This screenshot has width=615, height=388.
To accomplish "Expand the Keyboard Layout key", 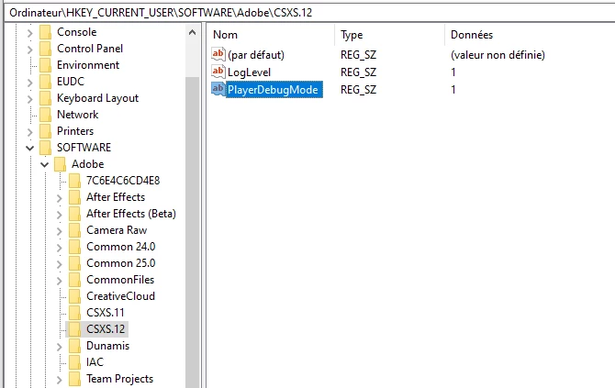I will pos(30,99).
